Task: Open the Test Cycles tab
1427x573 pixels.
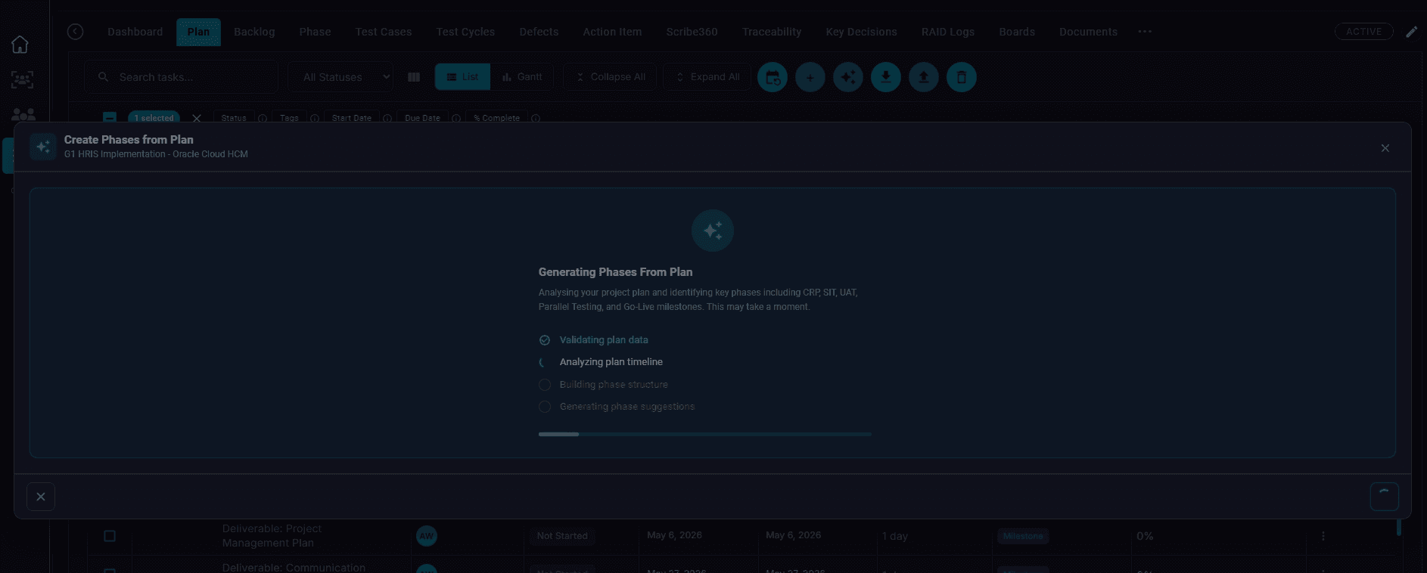Action: [465, 32]
